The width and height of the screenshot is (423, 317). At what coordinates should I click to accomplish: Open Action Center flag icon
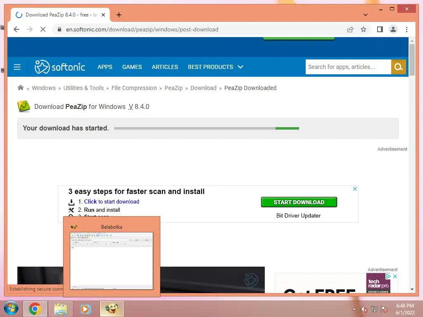coord(384,309)
